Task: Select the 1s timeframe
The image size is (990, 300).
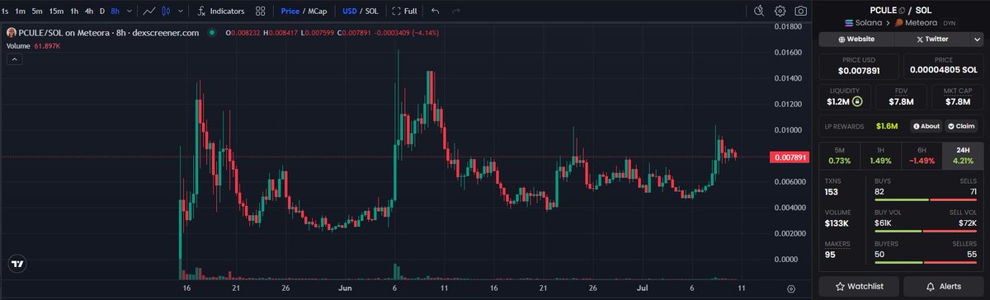Action: point(5,12)
